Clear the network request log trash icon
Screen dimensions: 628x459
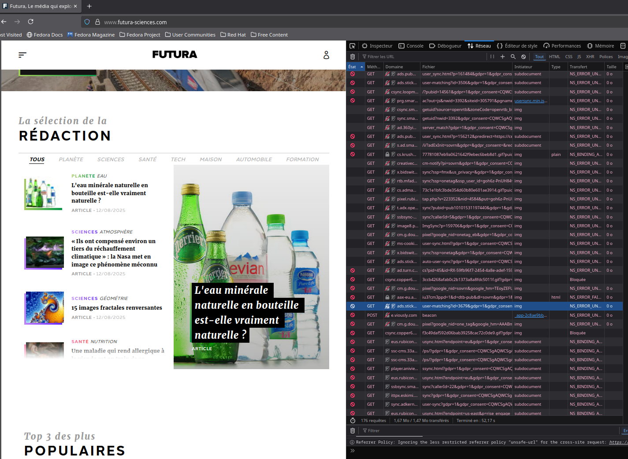coord(353,56)
